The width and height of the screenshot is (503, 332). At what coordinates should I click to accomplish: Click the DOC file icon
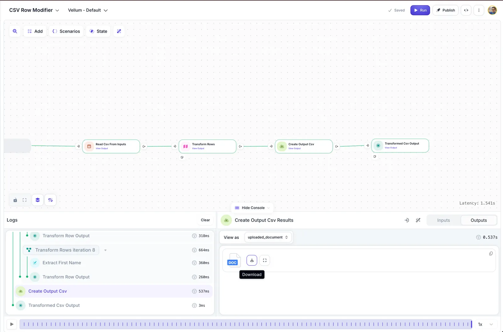(x=234, y=260)
